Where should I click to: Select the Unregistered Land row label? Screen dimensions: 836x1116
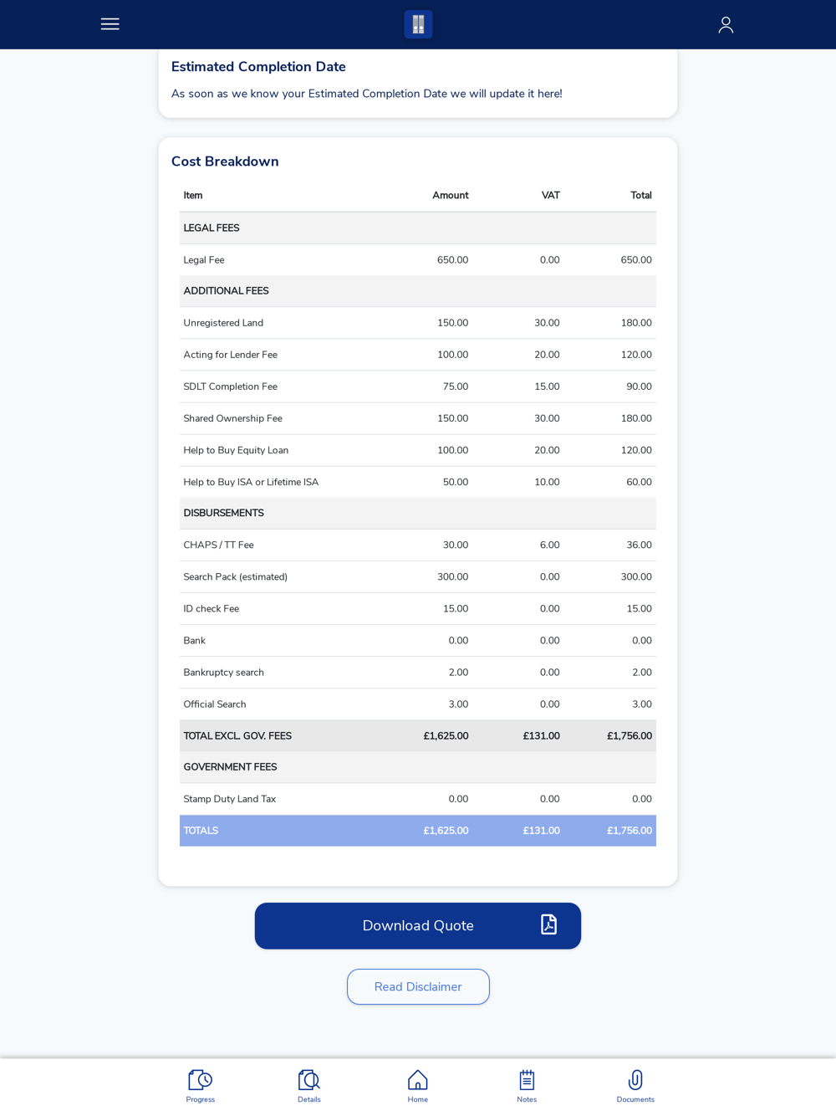coord(223,323)
